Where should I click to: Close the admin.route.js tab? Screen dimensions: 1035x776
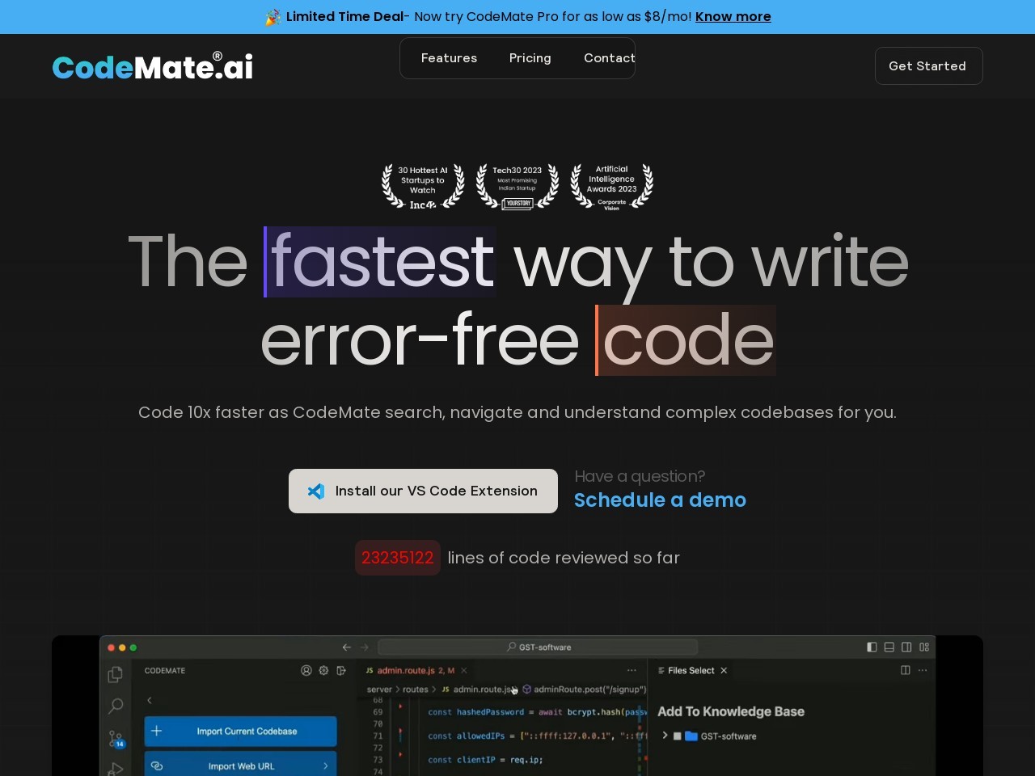click(x=464, y=670)
